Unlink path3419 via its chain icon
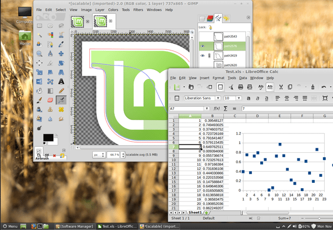Image resolution: width=333 pixels, height=230 pixels. [x=209, y=56]
